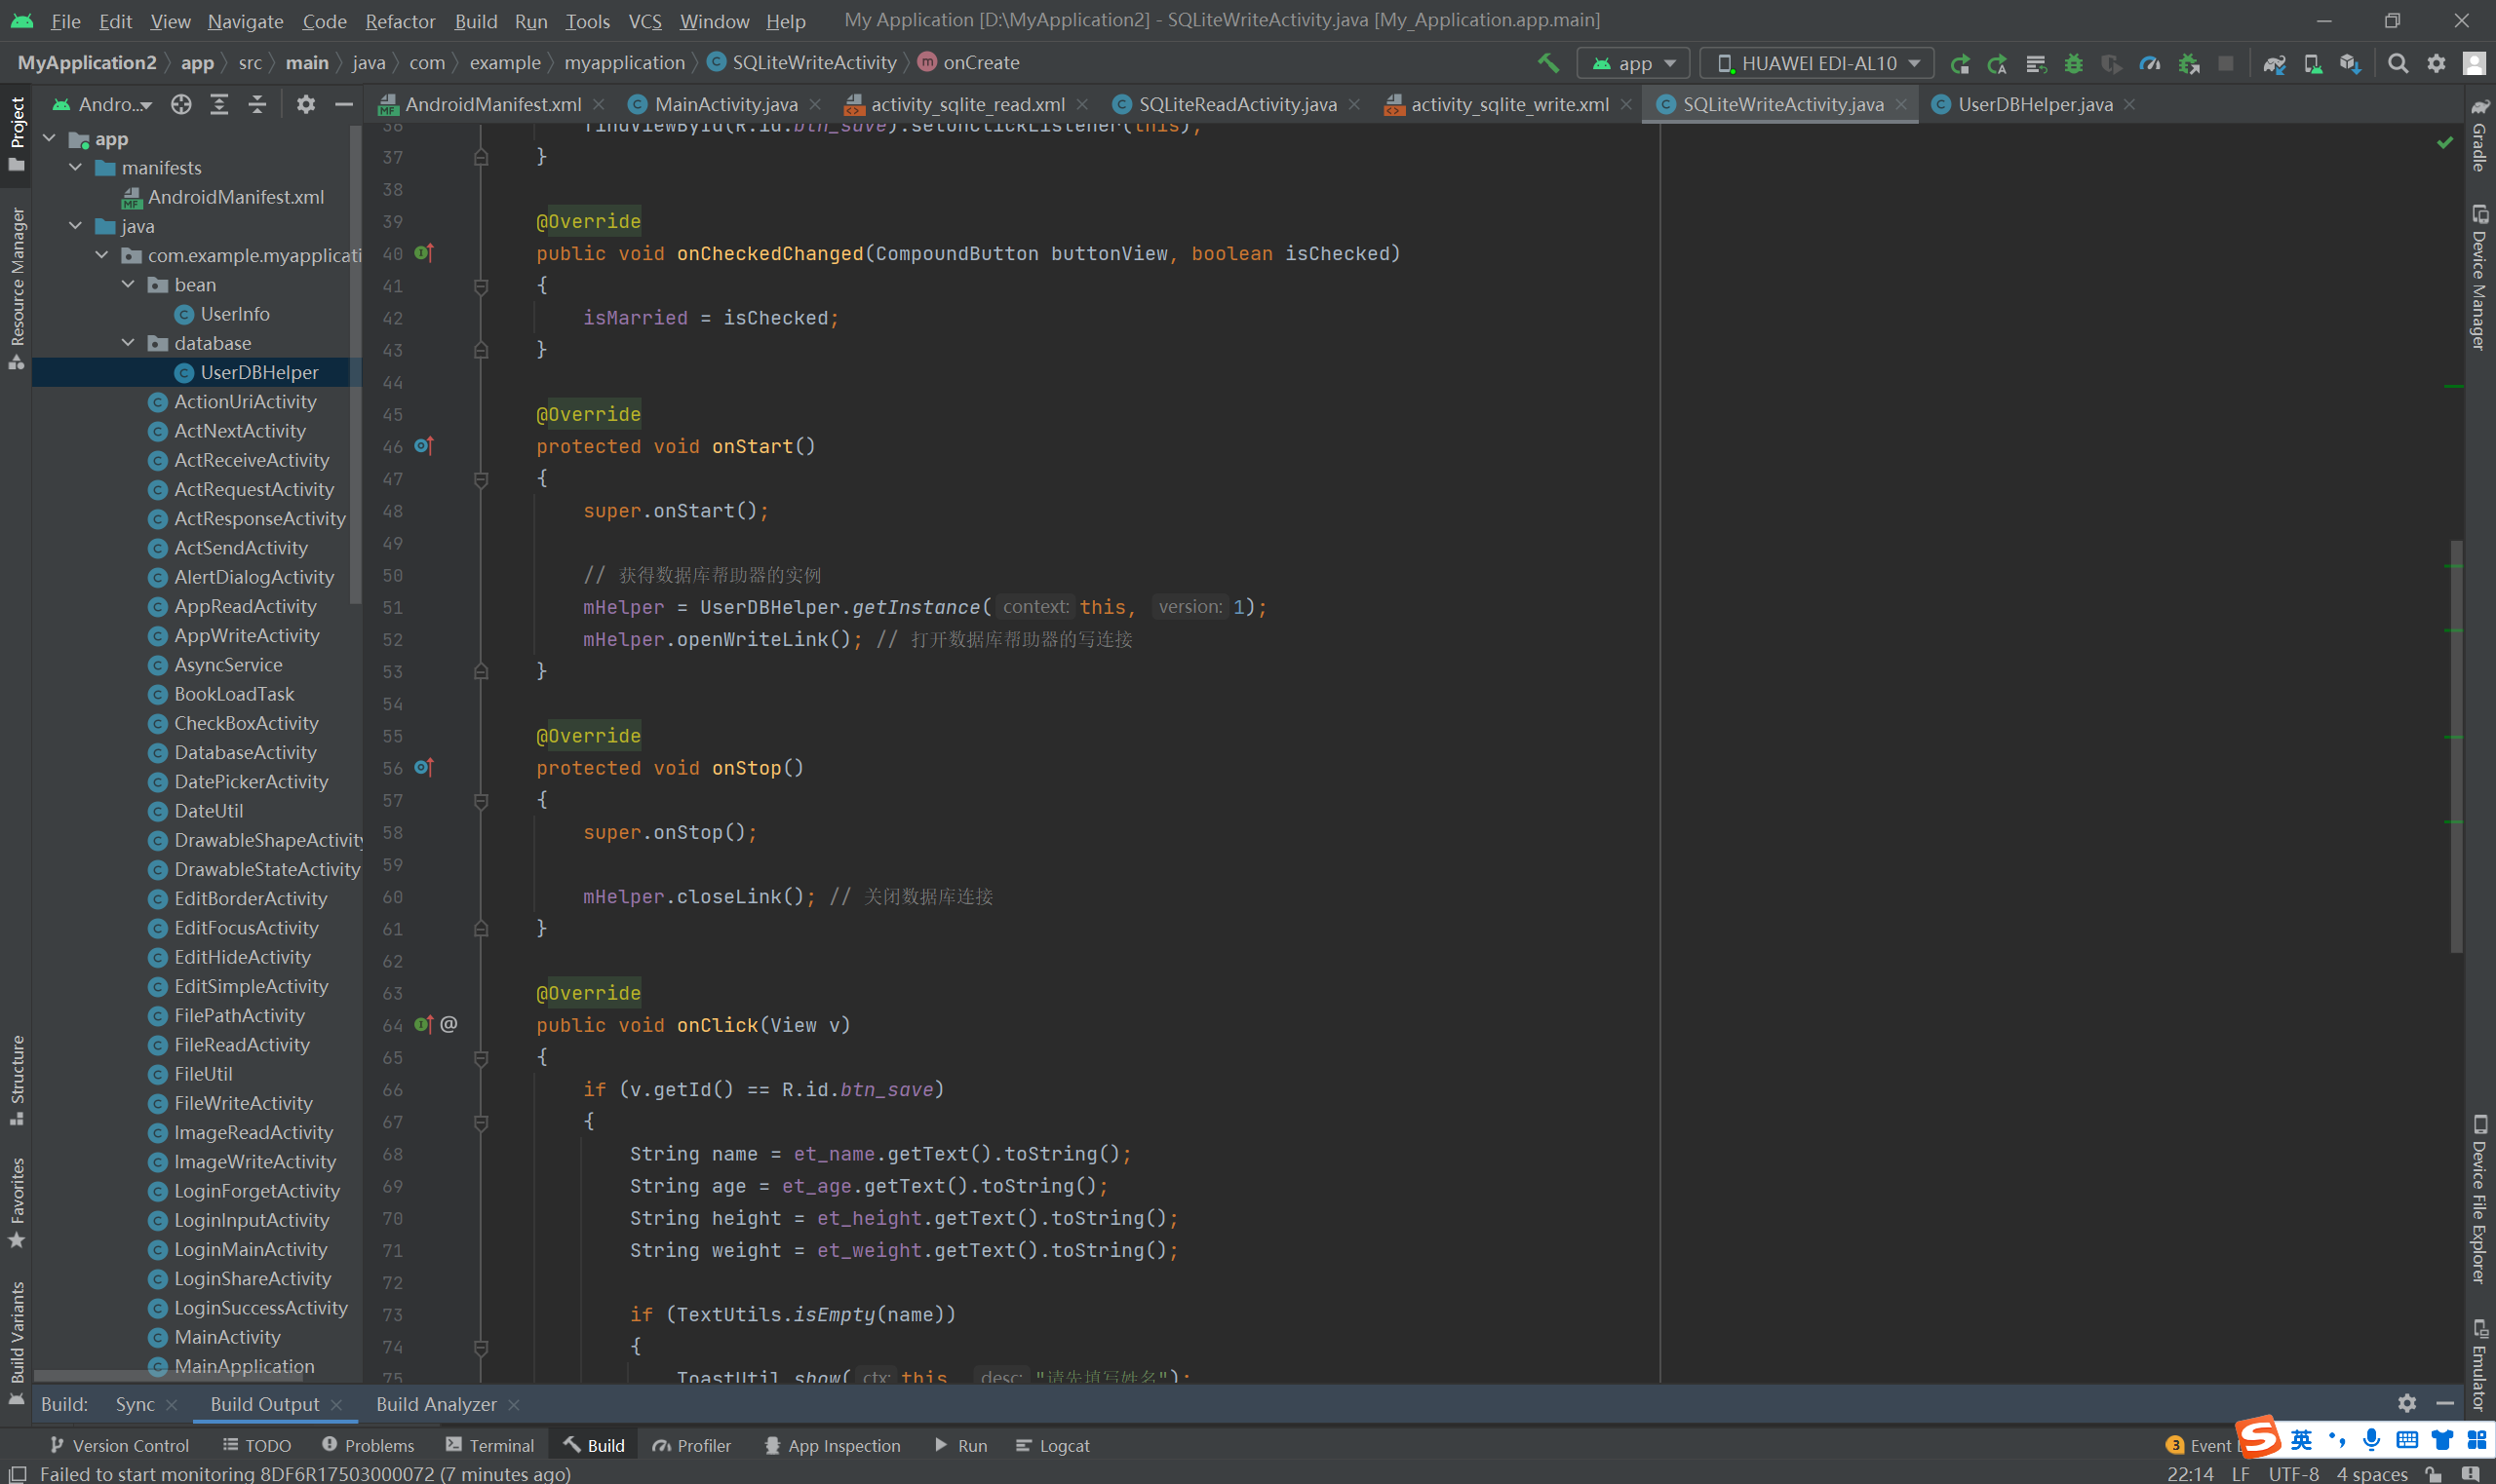Open the SDK Manager cube icon
Image resolution: width=2496 pixels, height=1484 pixels.
2350,63
